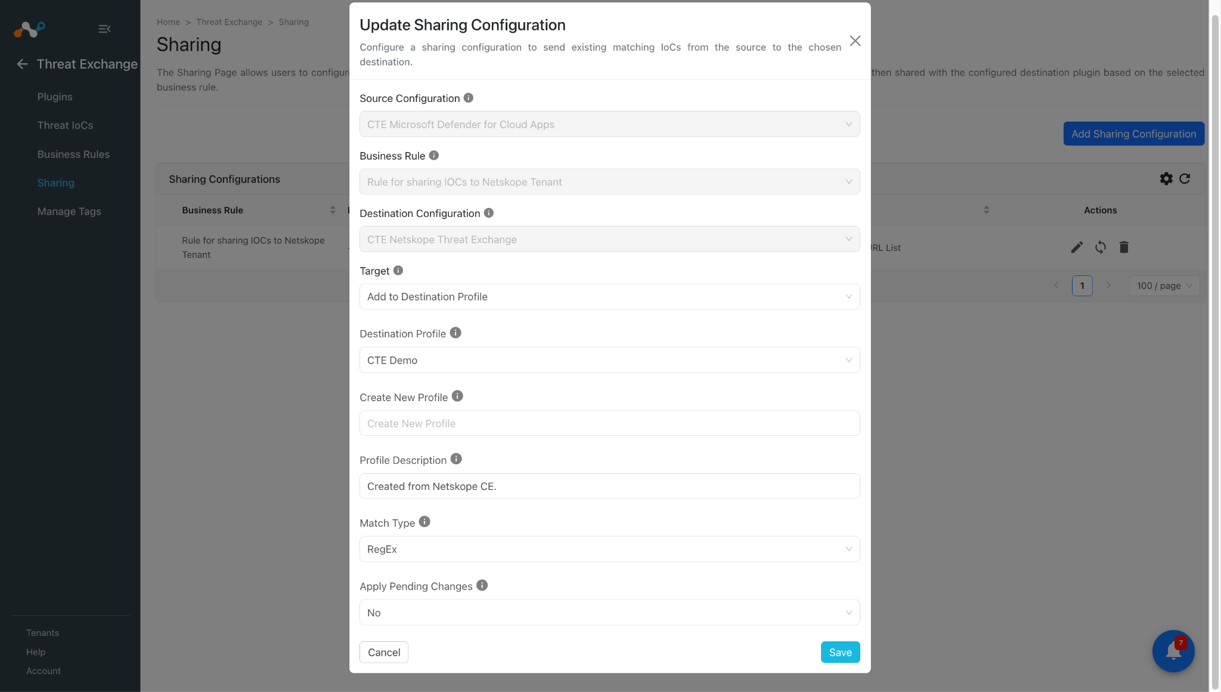Go to Manage Tags menu item
1221x692 pixels.
click(69, 211)
